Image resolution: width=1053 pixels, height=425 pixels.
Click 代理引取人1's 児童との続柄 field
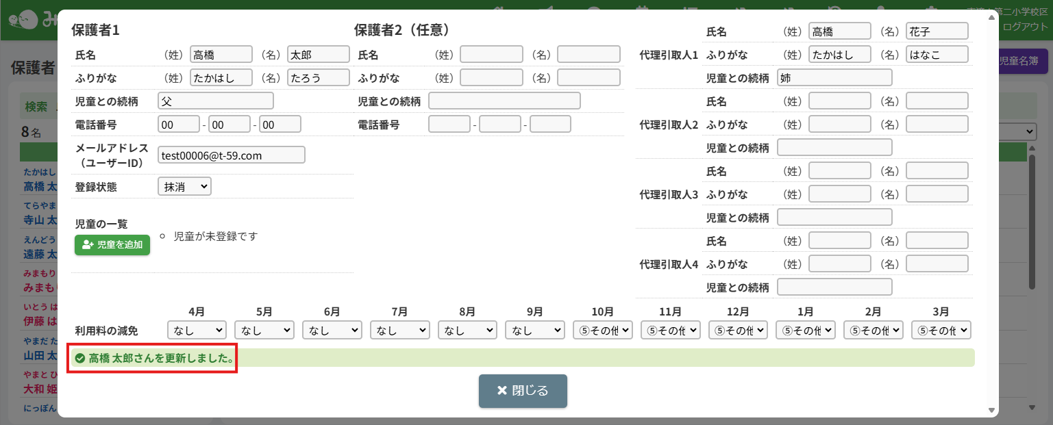[x=834, y=78]
